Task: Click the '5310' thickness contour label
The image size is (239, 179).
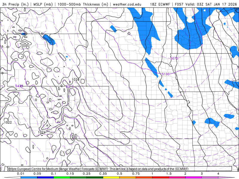Action: pyautogui.click(x=70, y=87)
